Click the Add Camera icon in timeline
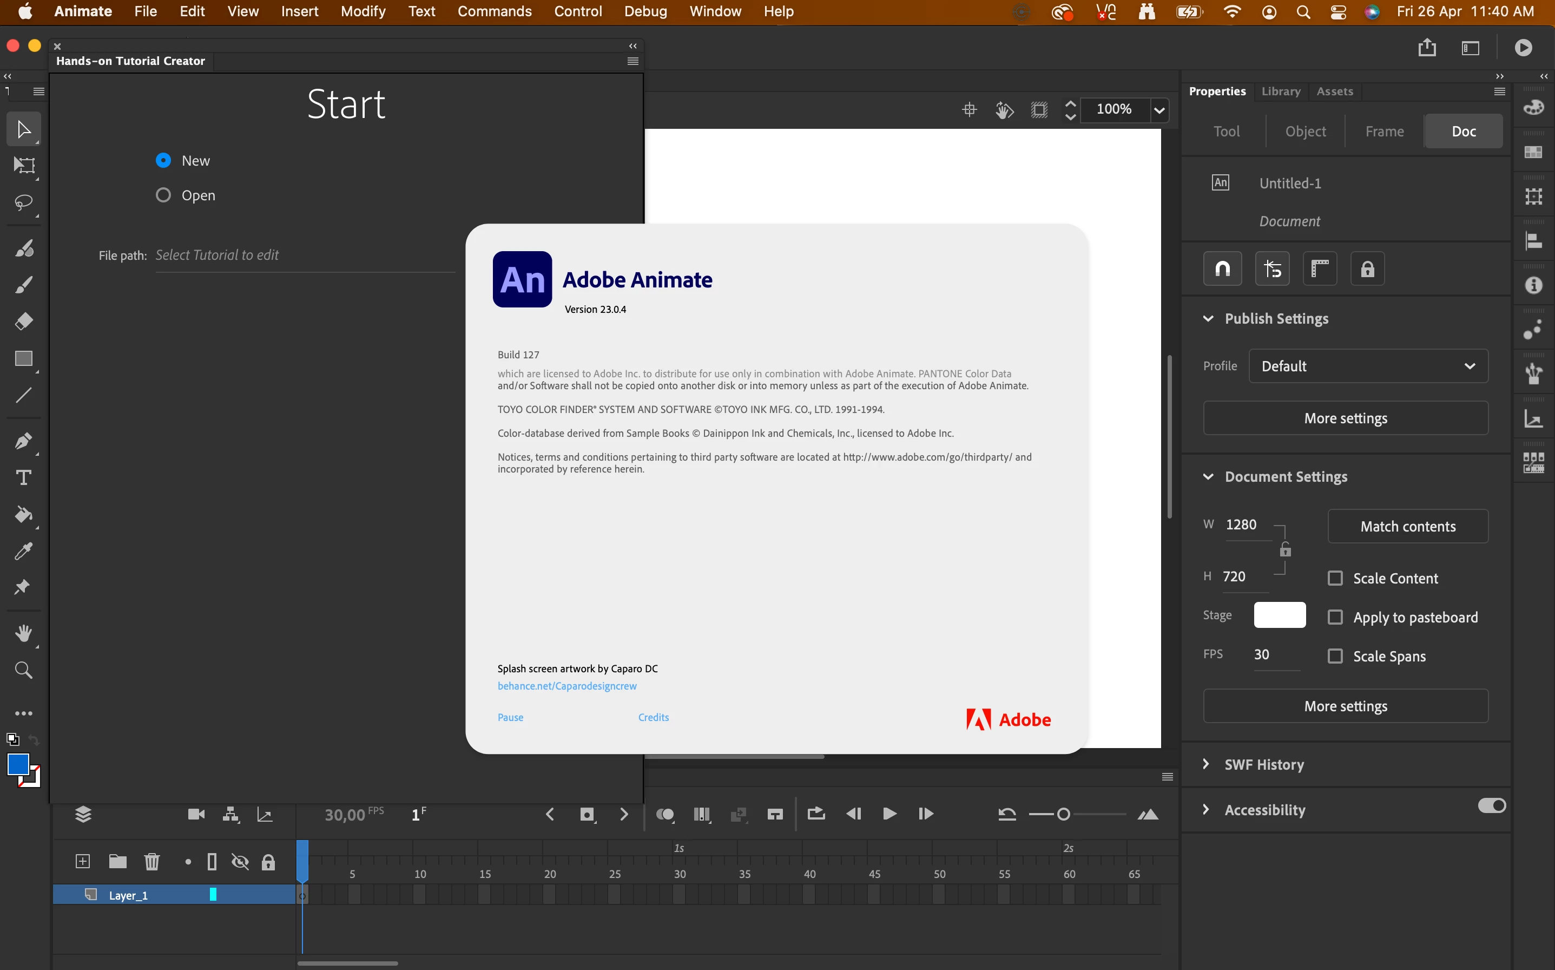This screenshot has height=970, width=1555. (x=196, y=814)
